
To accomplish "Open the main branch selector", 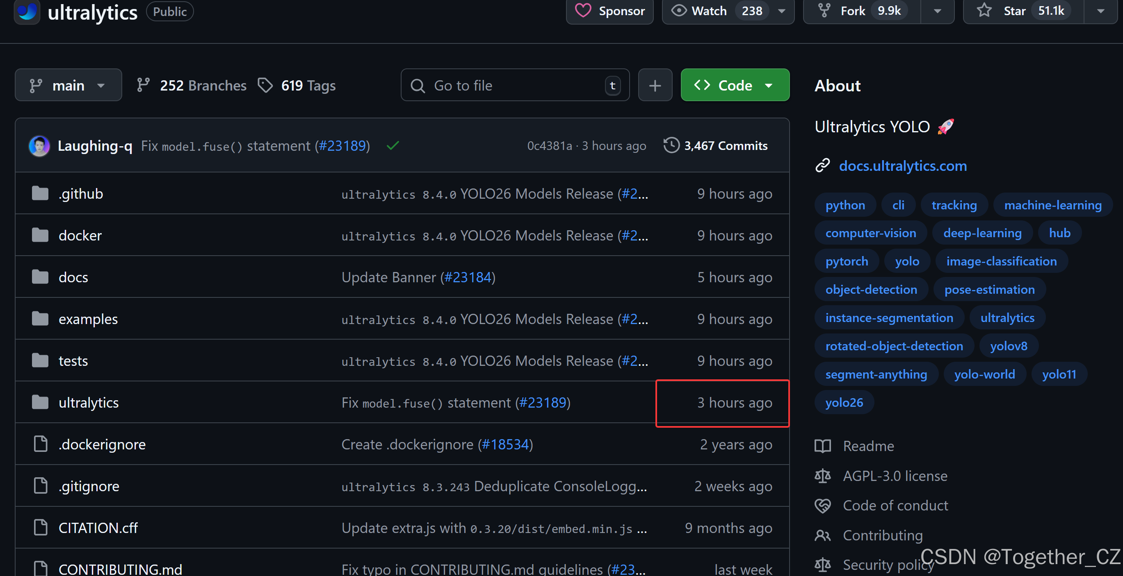I will 68,85.
